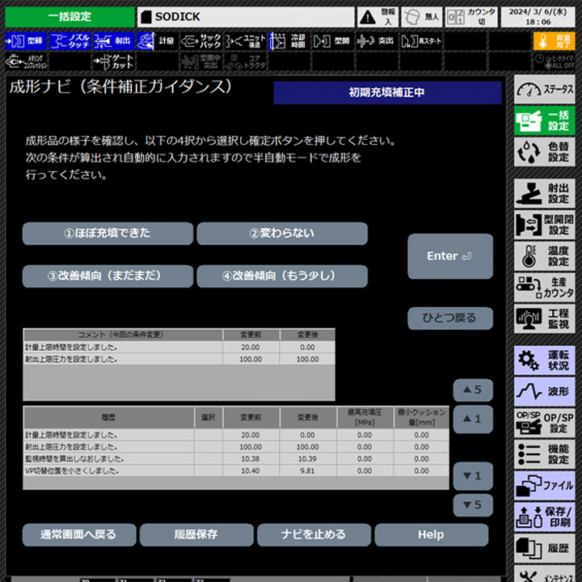Screen dimensions: 582x582
Task: Toggle the カウンタ切 counter off switch
Action: (471, 16)
